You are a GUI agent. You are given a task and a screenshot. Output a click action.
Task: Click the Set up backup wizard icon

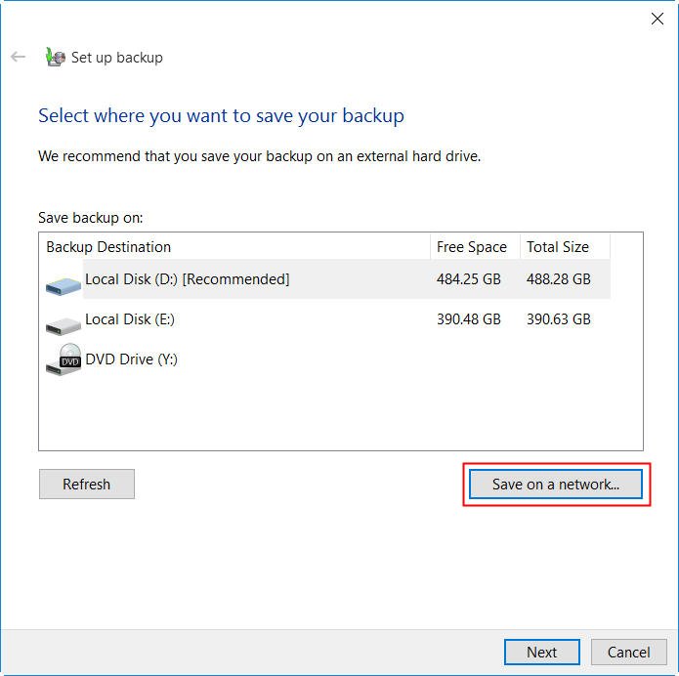[55, 57]
